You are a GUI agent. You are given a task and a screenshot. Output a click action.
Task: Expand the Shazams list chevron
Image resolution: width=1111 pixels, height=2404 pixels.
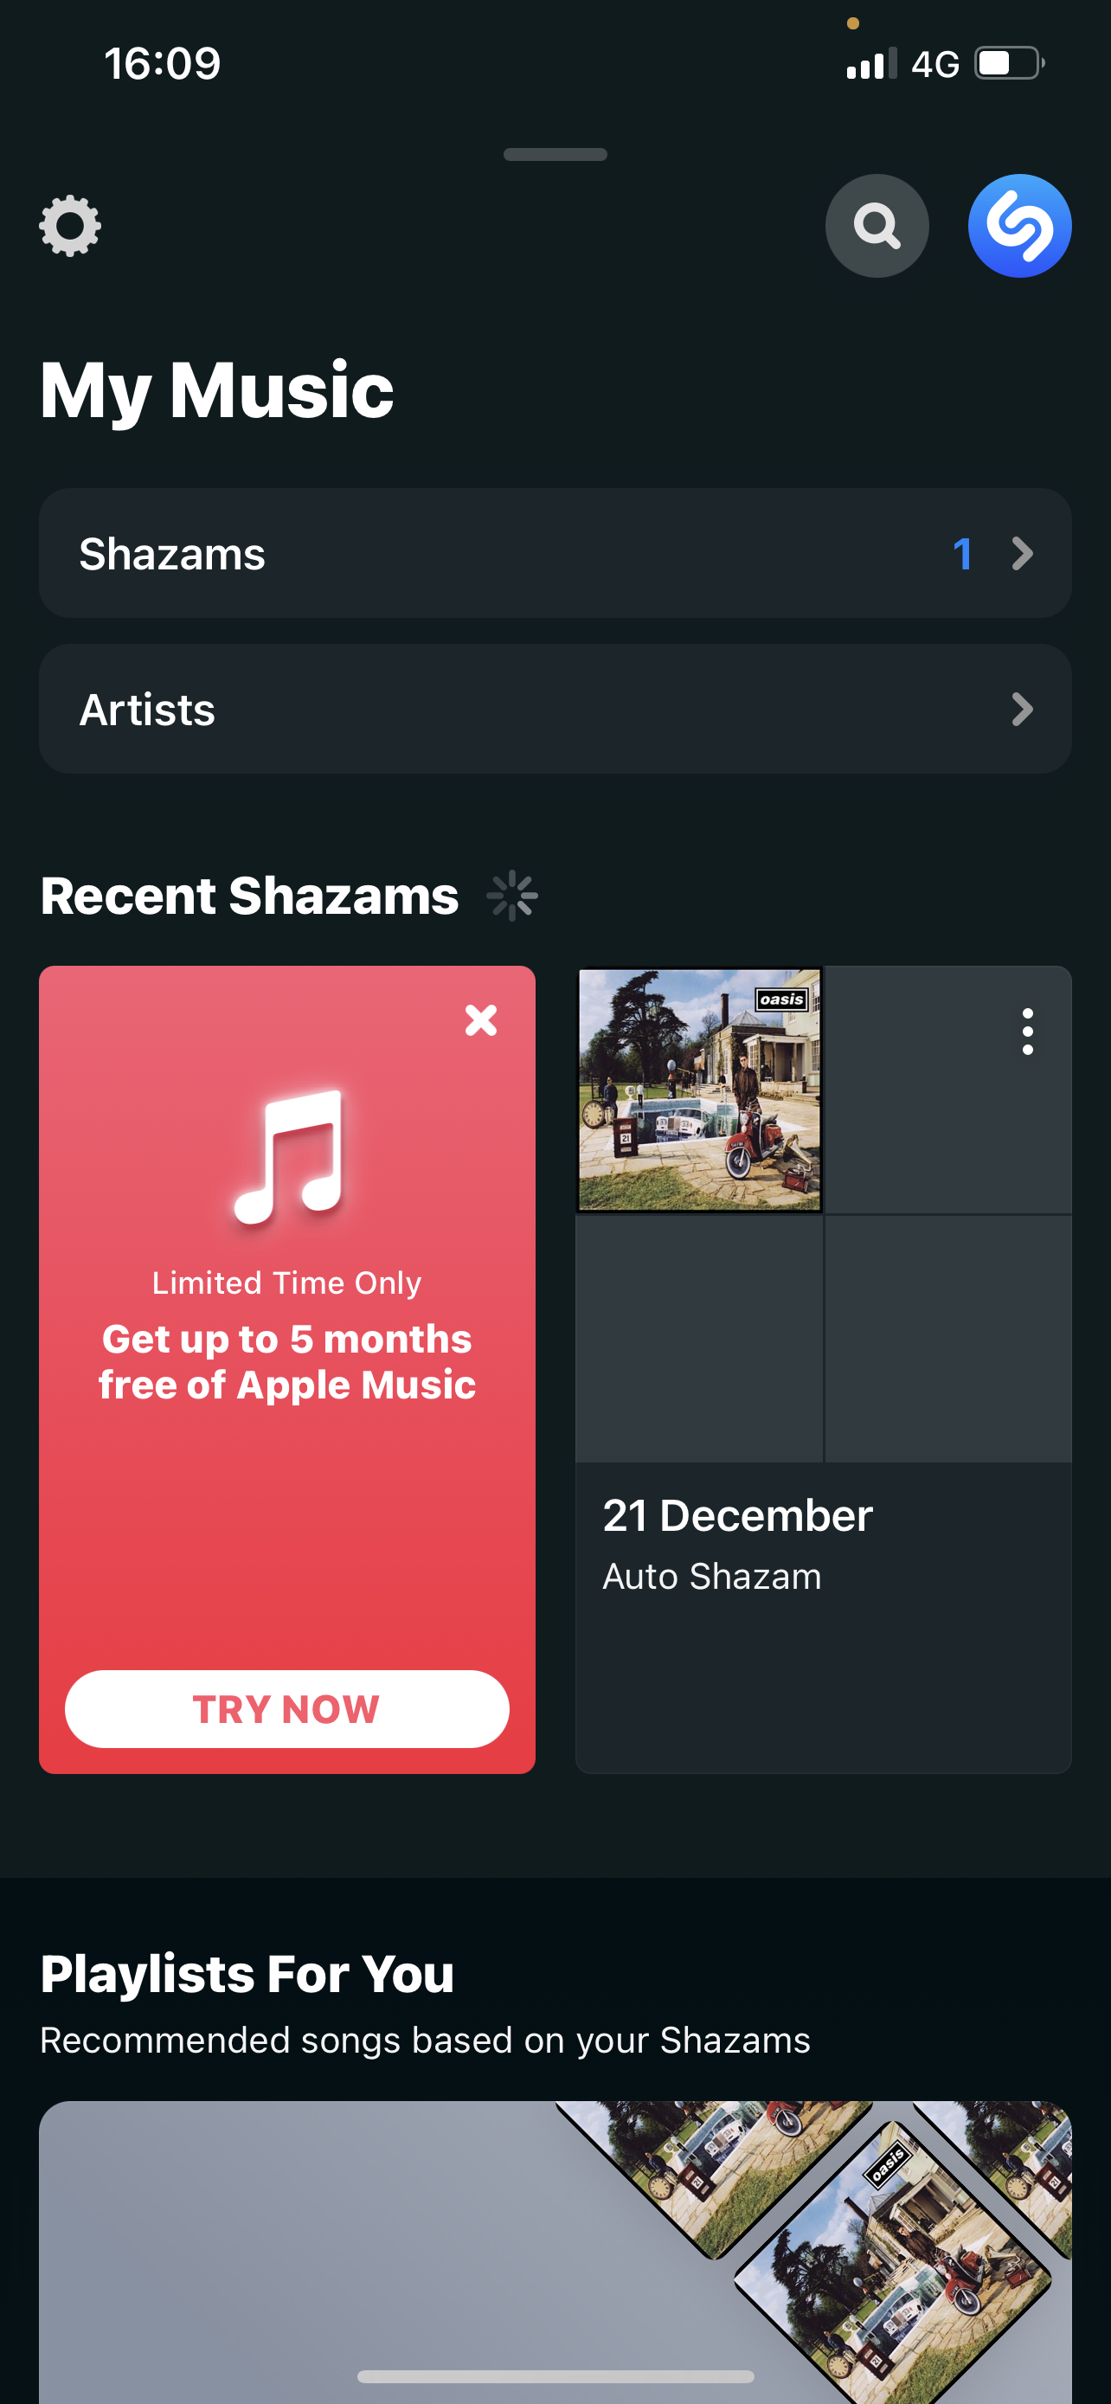pyautogui.click(x=1023, y=555)
